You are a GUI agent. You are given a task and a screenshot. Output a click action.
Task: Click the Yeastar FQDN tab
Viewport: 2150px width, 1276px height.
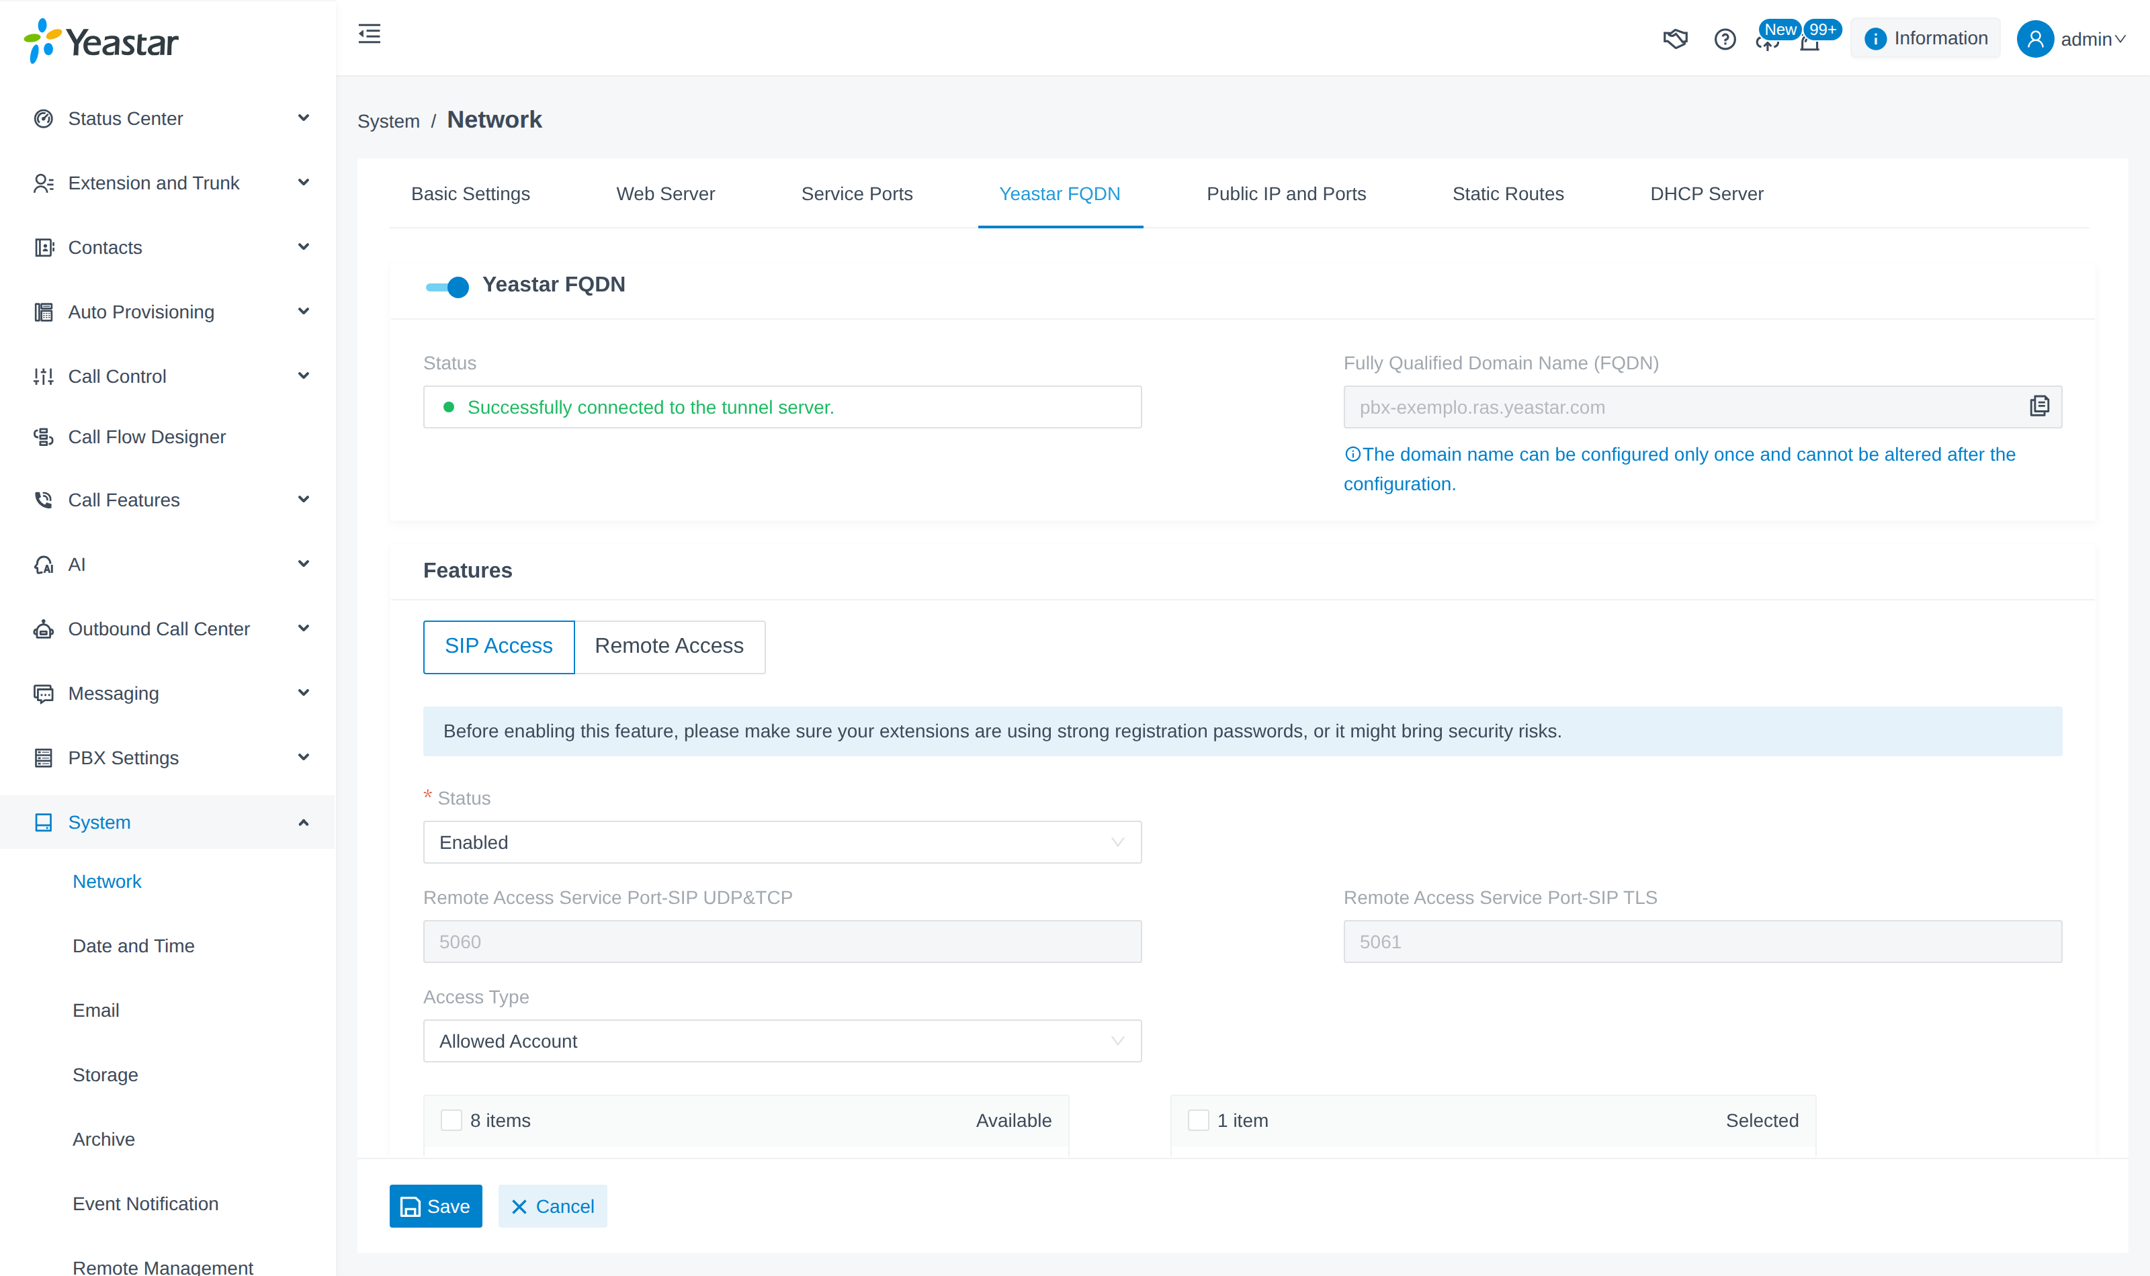(1060, 193)
